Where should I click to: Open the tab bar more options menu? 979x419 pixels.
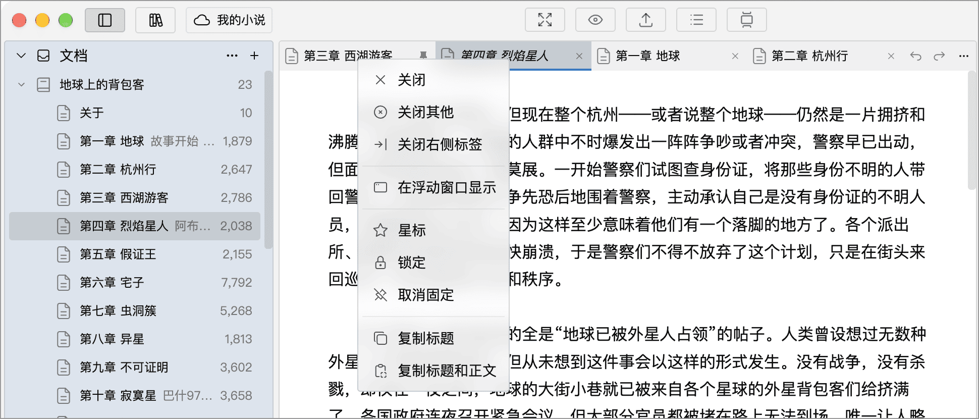point(964,56)
